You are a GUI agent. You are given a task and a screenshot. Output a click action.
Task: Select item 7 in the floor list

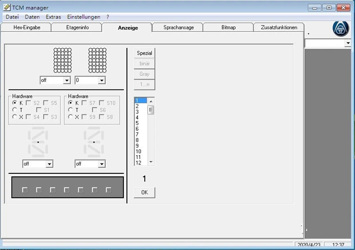coord(141,134)
